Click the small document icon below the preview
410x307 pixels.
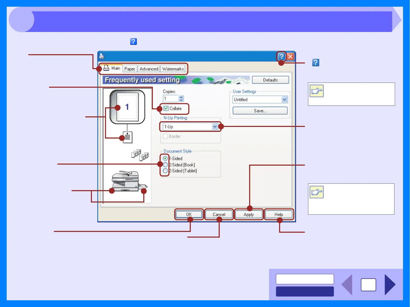pos(128,137)
